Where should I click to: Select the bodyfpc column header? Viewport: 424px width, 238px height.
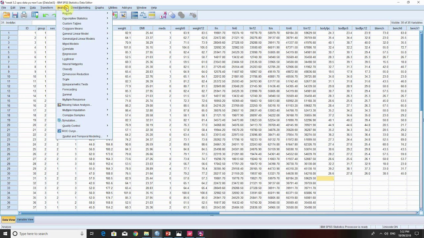point(325,28)
